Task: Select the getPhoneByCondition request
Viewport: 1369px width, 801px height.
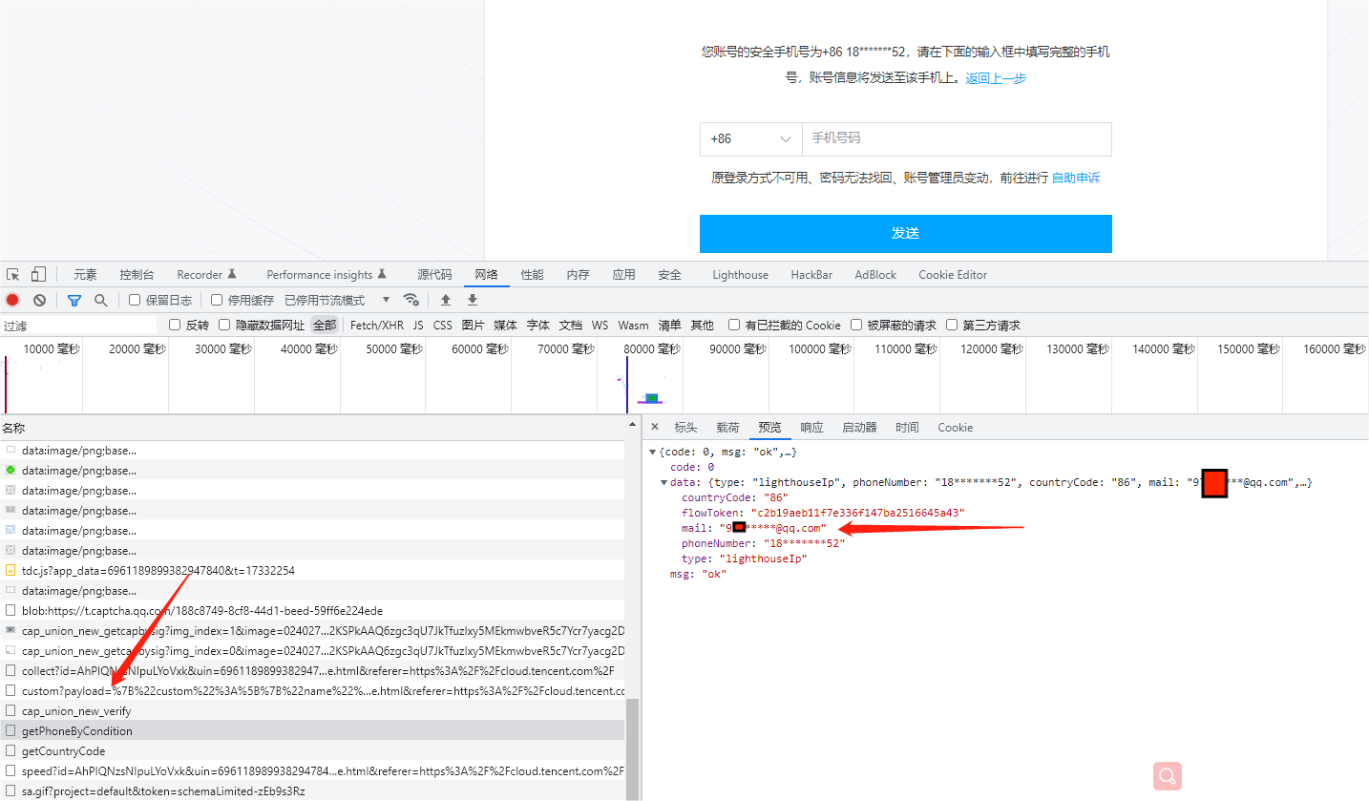Action: click(312, 731)
